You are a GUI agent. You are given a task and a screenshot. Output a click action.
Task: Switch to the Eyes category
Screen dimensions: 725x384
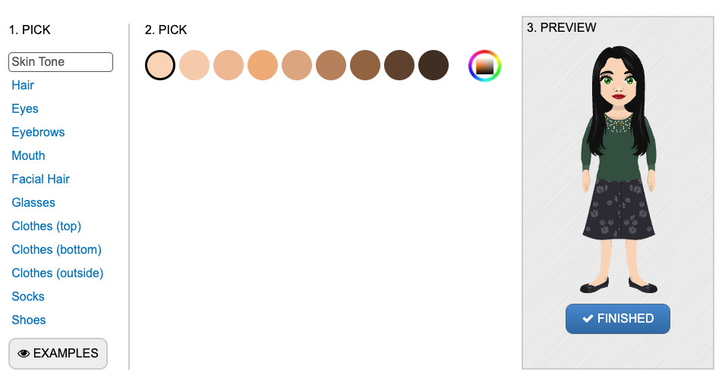(x=25, y=109)
